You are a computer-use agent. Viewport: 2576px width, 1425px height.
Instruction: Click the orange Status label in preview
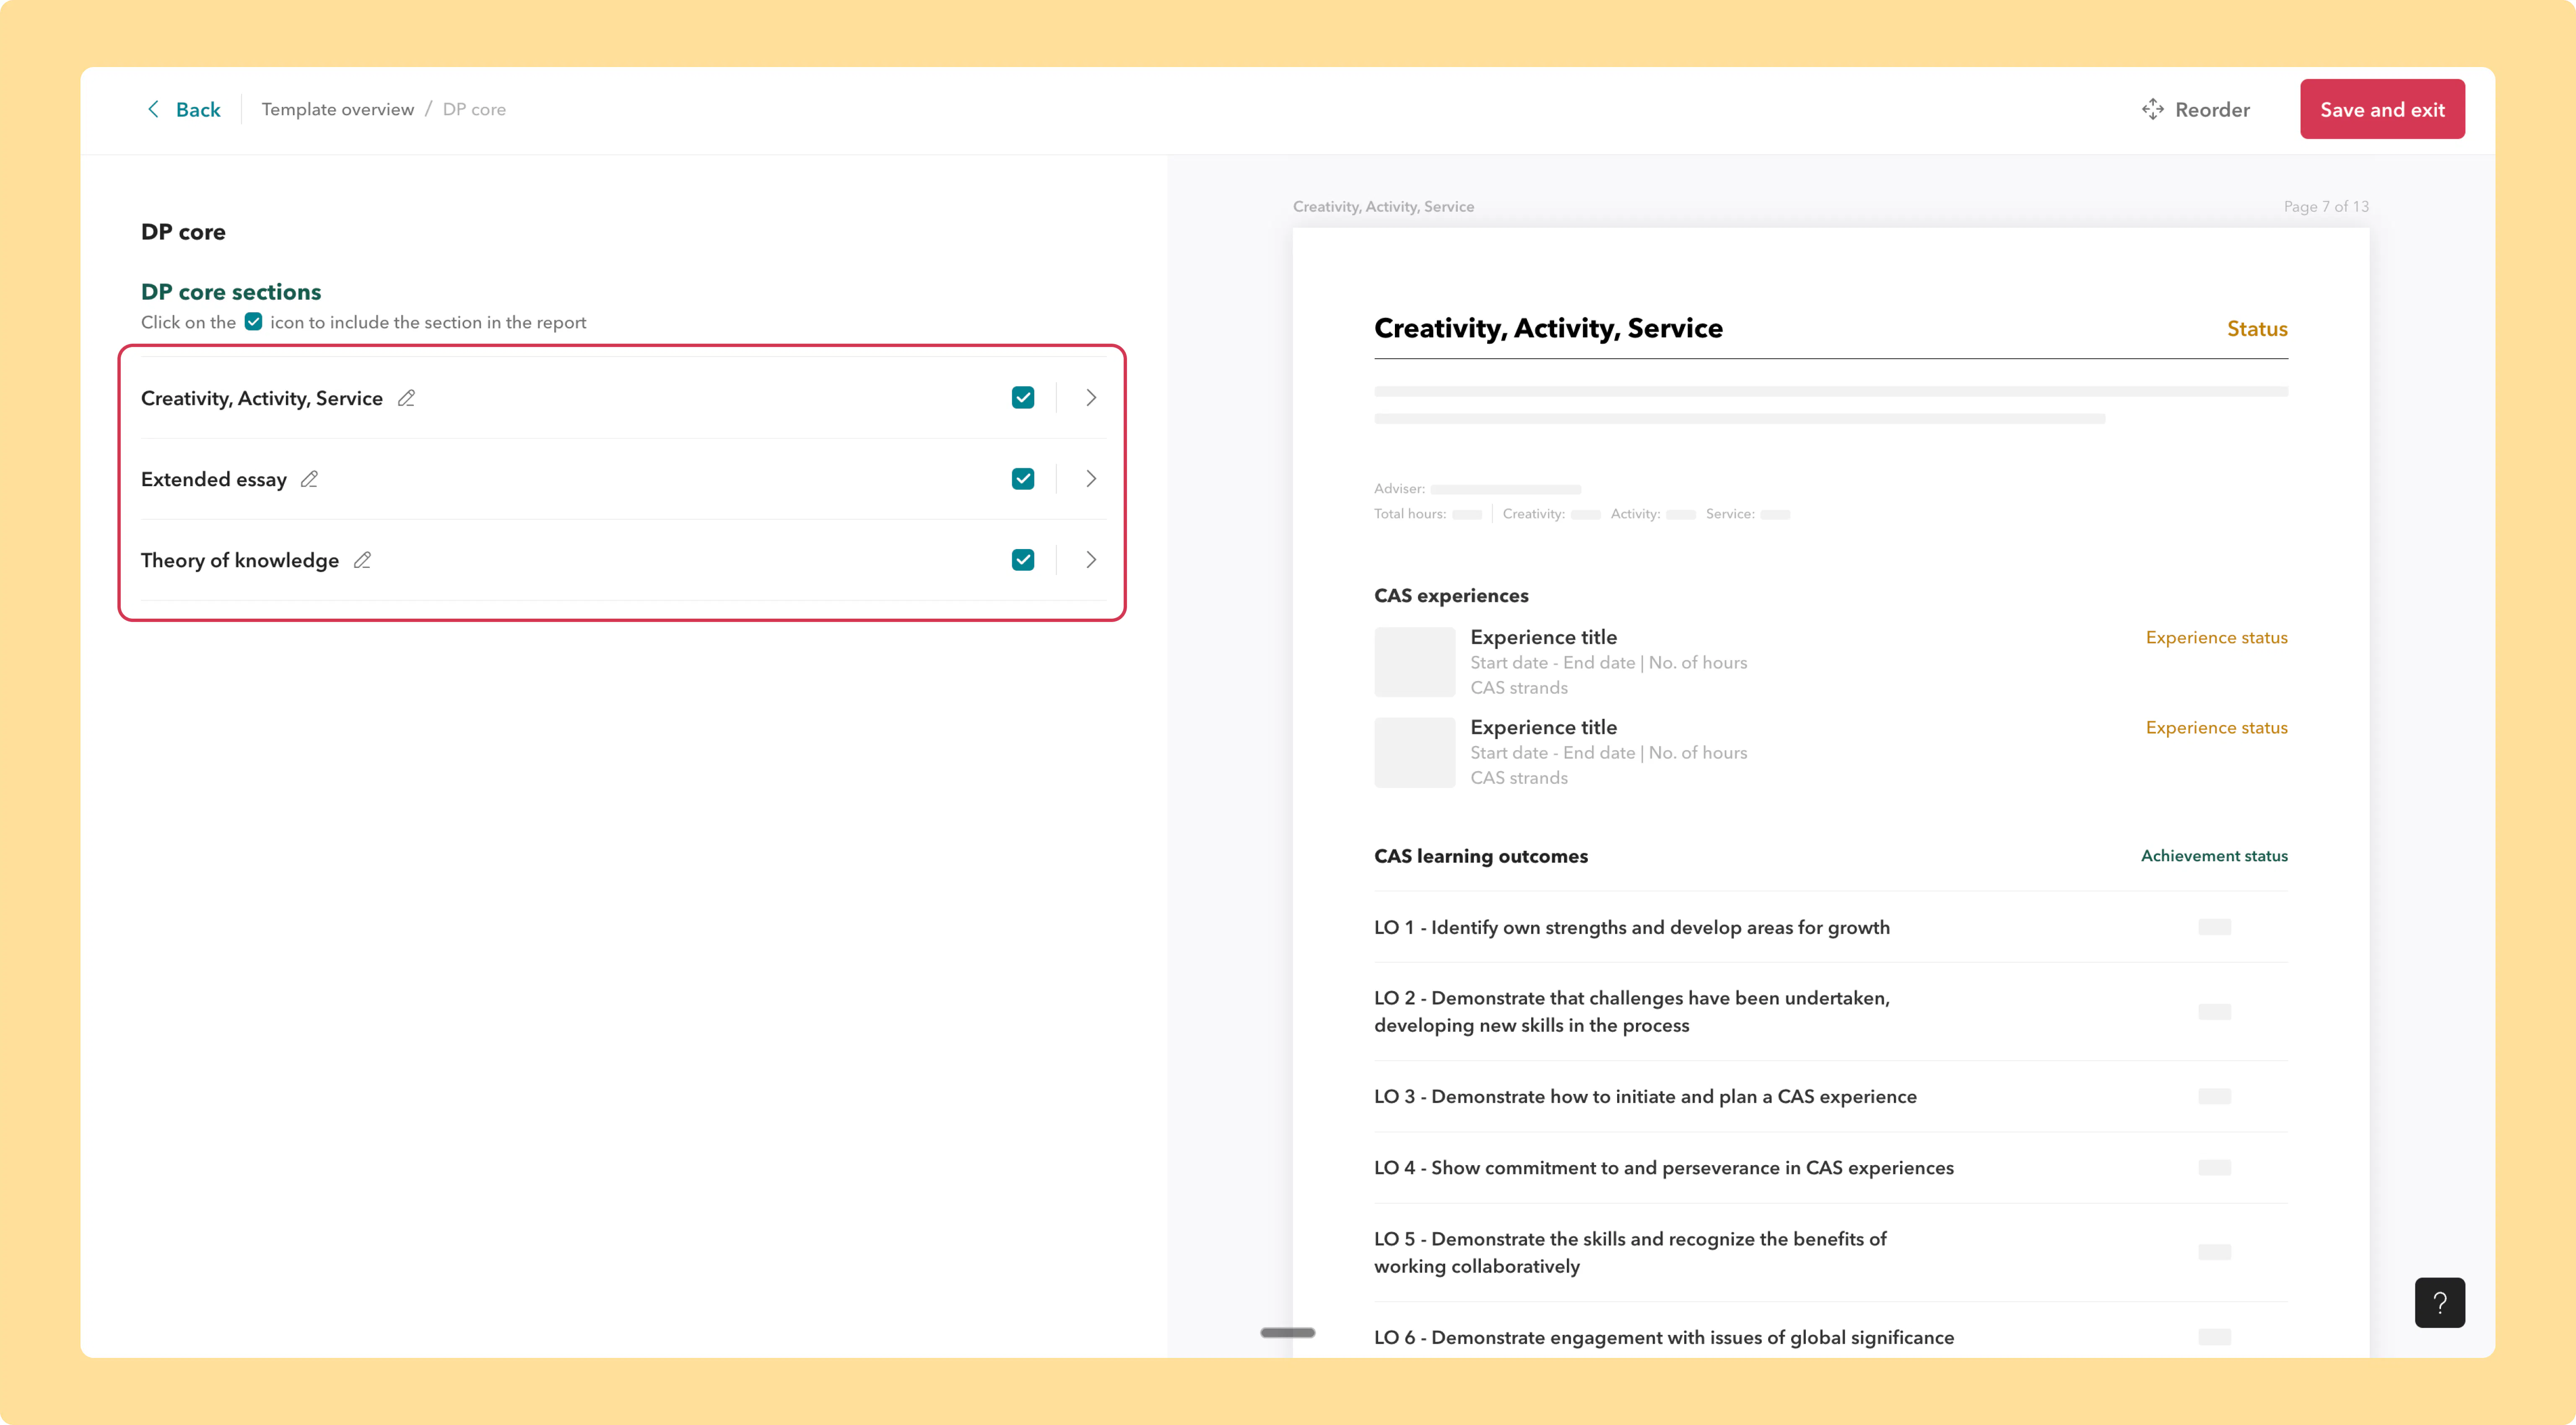click(x=2257, y=329)
